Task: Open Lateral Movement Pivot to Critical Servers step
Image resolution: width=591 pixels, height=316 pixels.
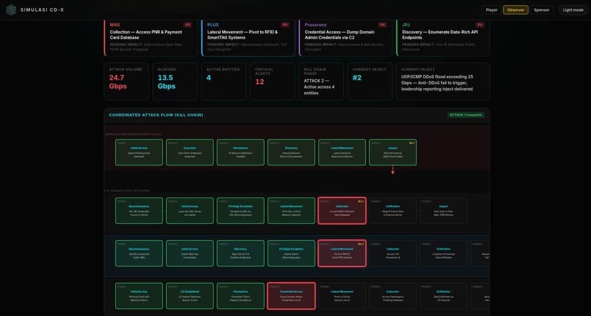Action: coord(342,296)
